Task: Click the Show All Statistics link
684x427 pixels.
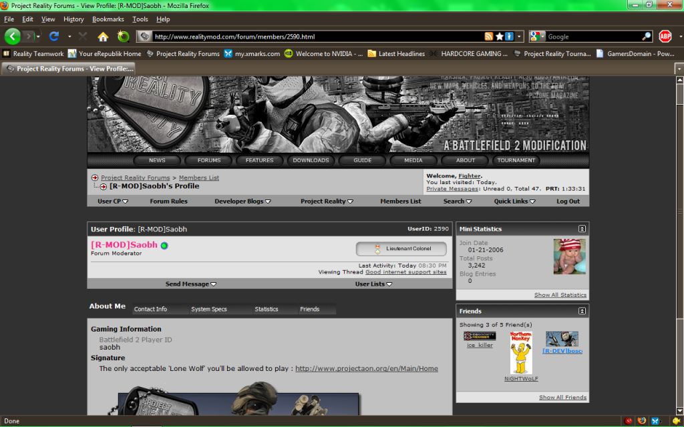Action: point(560,294)
